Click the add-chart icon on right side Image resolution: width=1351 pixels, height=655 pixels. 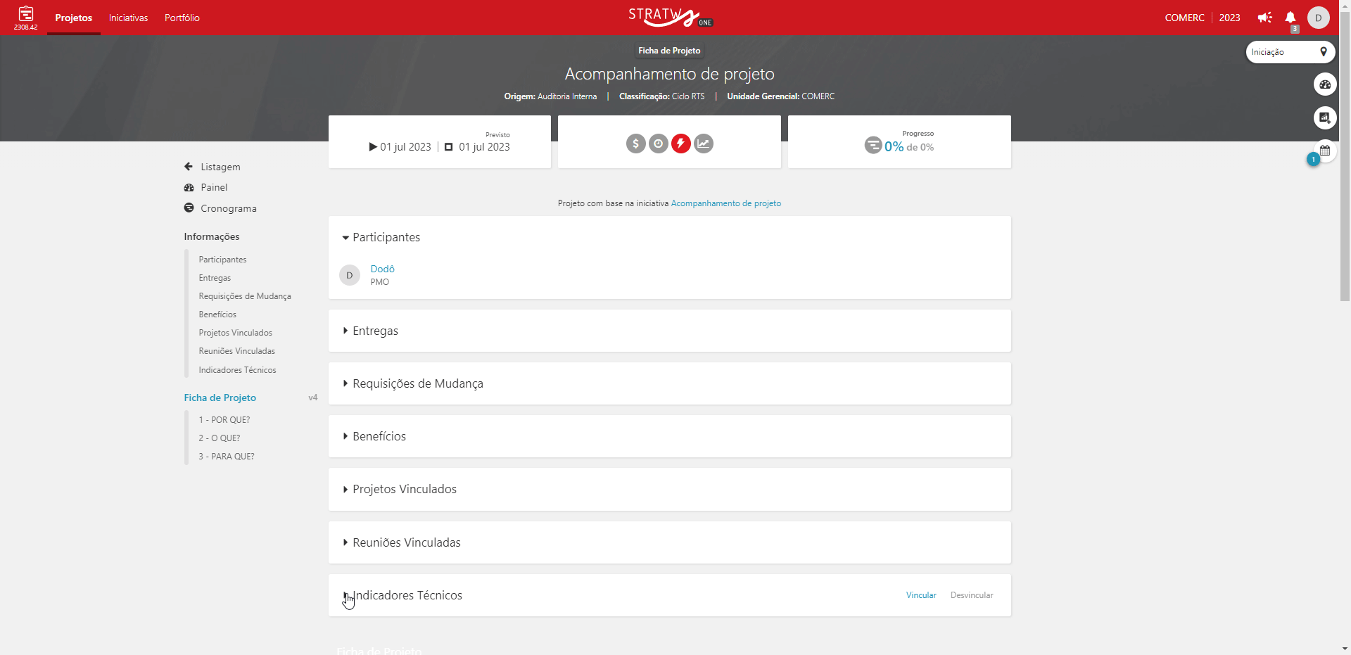(x=1325, y=117)
